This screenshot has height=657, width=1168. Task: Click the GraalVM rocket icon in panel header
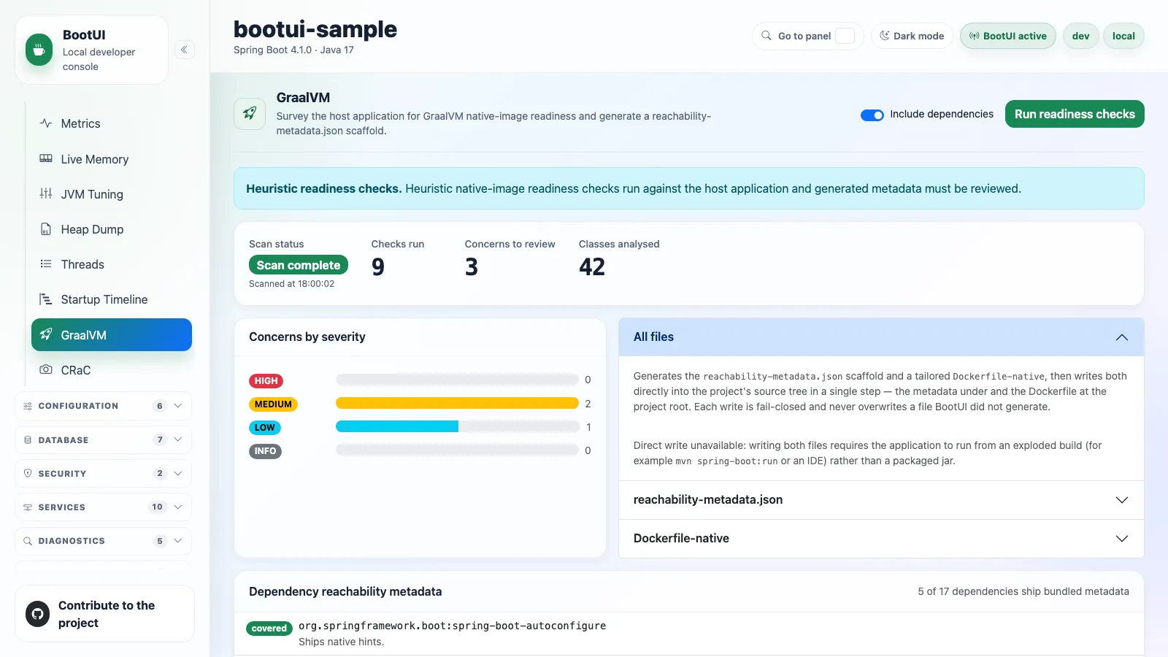[x=250, y=114]
